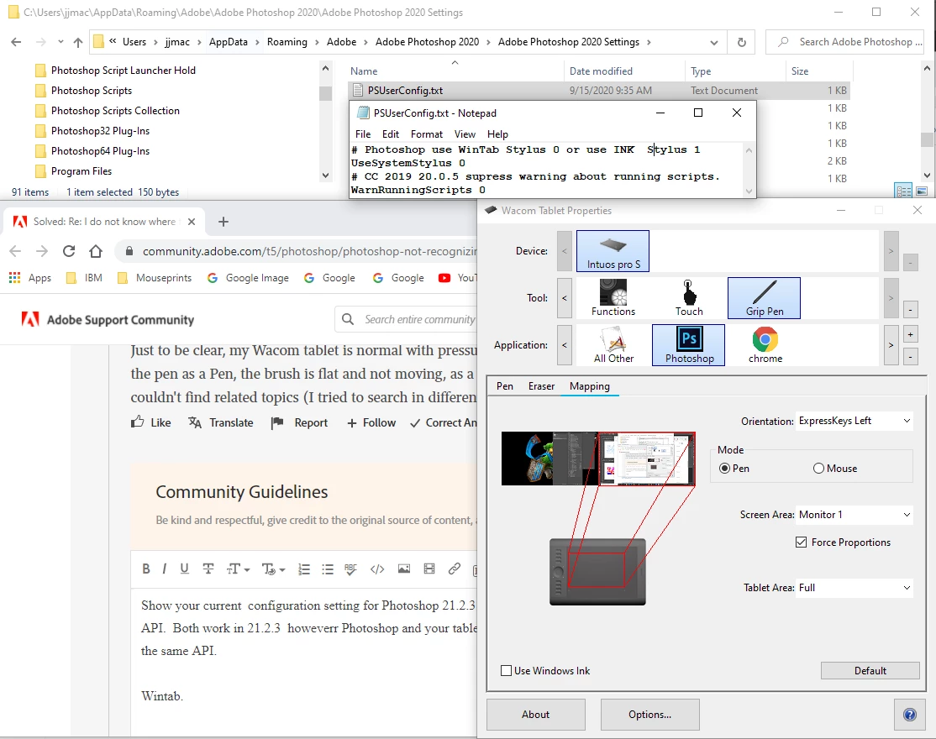Click the Strikethrough icon in editor toolbar
The image size is (936, 739).
(208, 569)
